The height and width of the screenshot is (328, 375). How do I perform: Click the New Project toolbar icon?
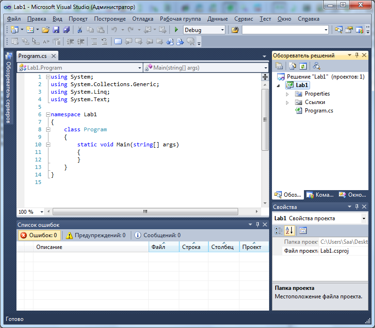(14, 30)
